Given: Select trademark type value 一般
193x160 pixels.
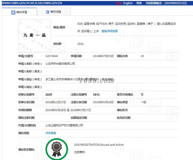Looking at the screenshot, I should pyautogui.click(x=143, y=102).
